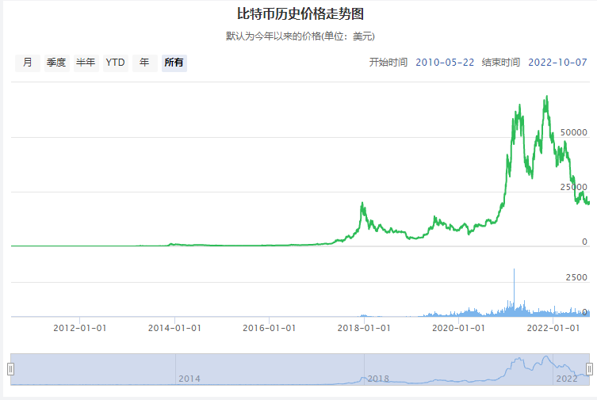Edit the end date 2022-10-07
Viewport: 597px width, 400px height.
[557, 63]
